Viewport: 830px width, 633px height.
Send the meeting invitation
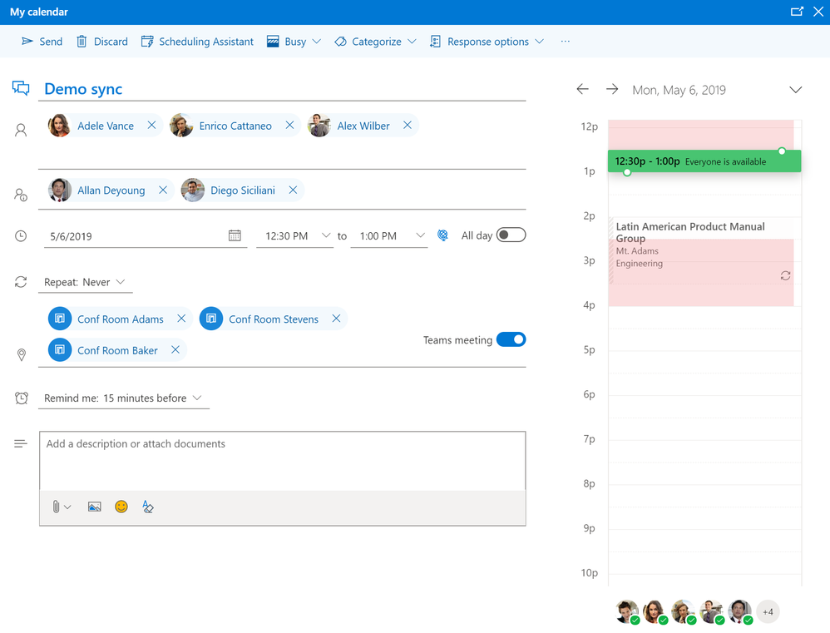(42, 42)
